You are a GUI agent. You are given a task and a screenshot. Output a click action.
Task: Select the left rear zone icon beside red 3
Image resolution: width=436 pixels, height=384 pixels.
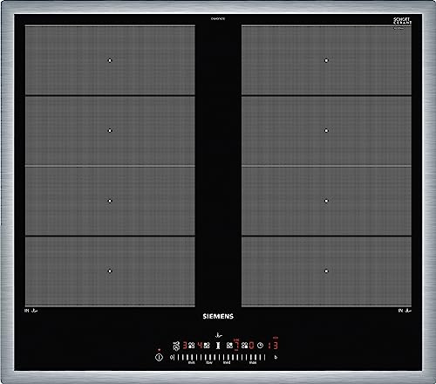click(x=191, y=346)
